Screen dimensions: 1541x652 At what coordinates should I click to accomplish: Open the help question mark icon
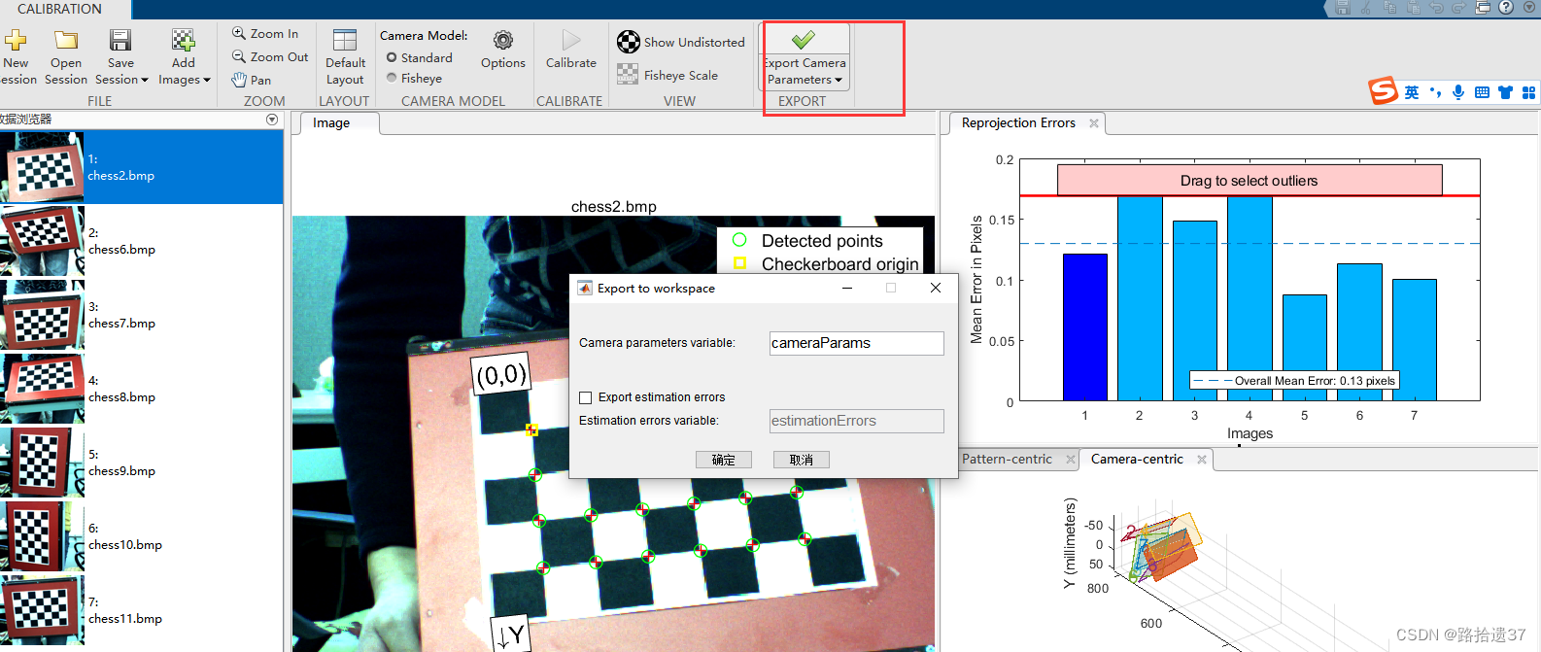[1505, 8]
